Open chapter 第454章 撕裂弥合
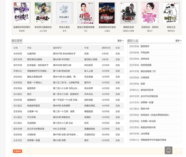Image resolution: width=186 pixels, height=157 pixels. [61, 117]
